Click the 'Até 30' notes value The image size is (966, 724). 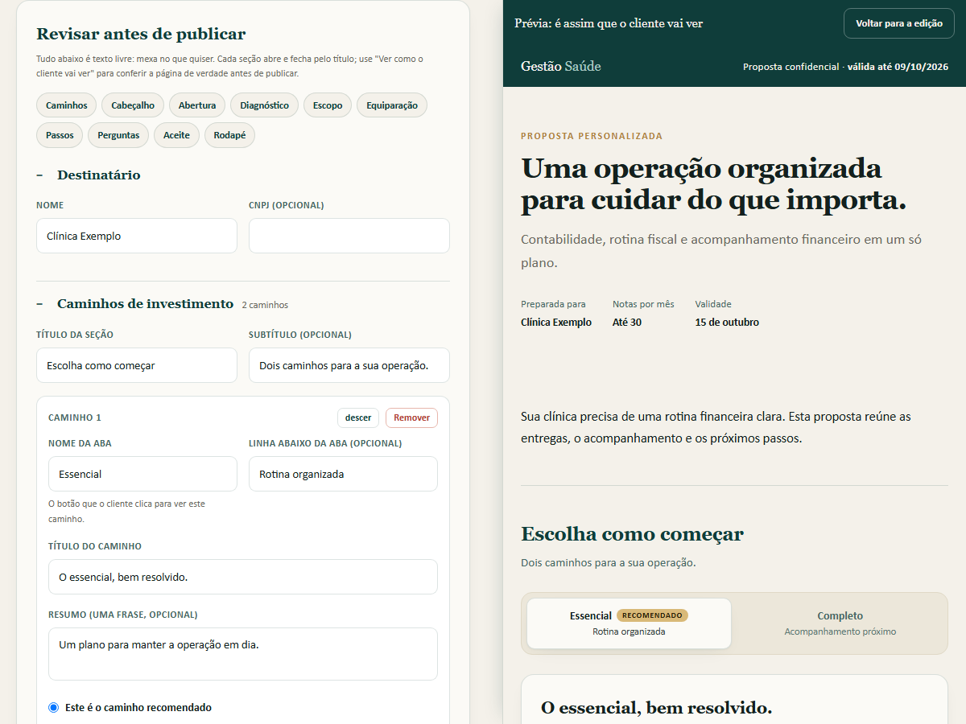(x=627, y=322)
